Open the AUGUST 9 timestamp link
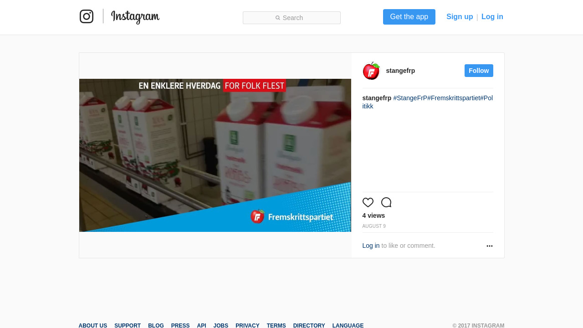The width and height of the screenshot is (583, 328). point(374,226)
